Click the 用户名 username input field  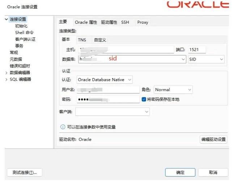point(108,90)
